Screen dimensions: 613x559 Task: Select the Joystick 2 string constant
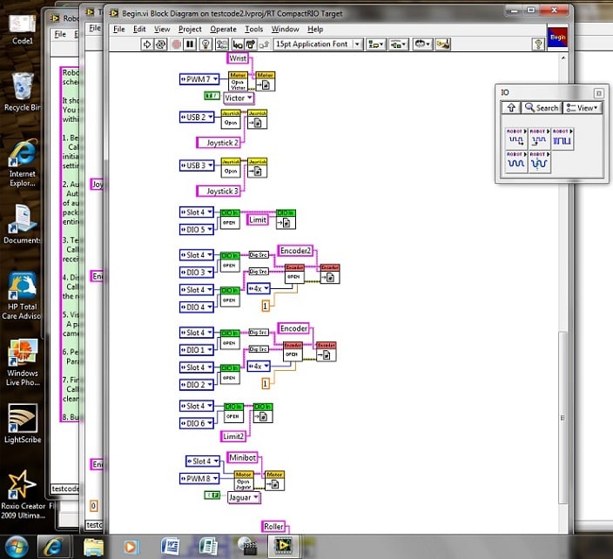pos(219,143)
